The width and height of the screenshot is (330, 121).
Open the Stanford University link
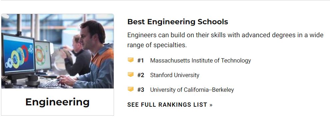[x=174, y=75]
